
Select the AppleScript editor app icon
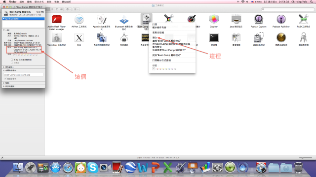[x=102, y=20]
